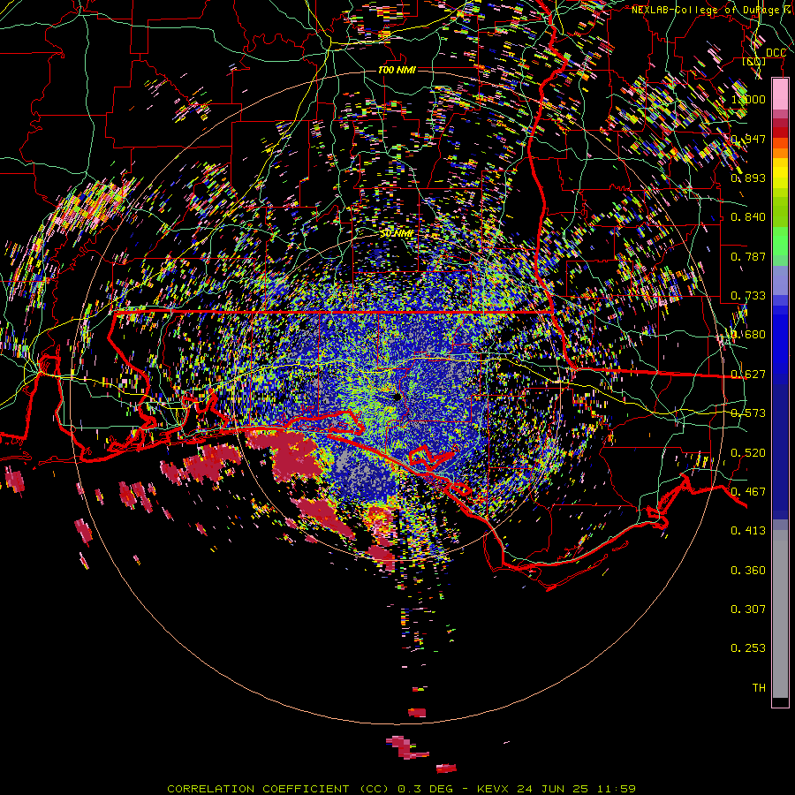This screenshot has height=795, width=795.
Task: Click the 0.627 legend value
Action: click(748, 375)
